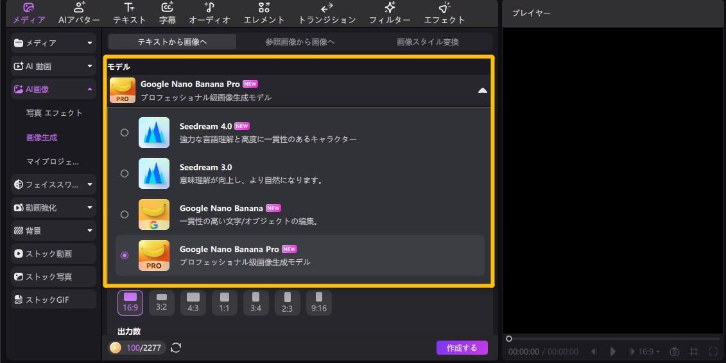The width and height of the screenshot is (726, 363).
Task: Toggle the player grid guide icon
Action: point(694,351)
